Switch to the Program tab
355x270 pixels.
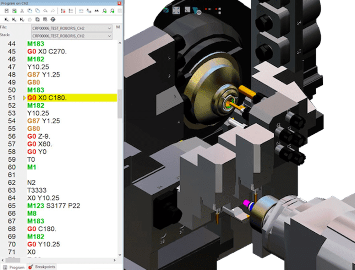coord(14,267)
